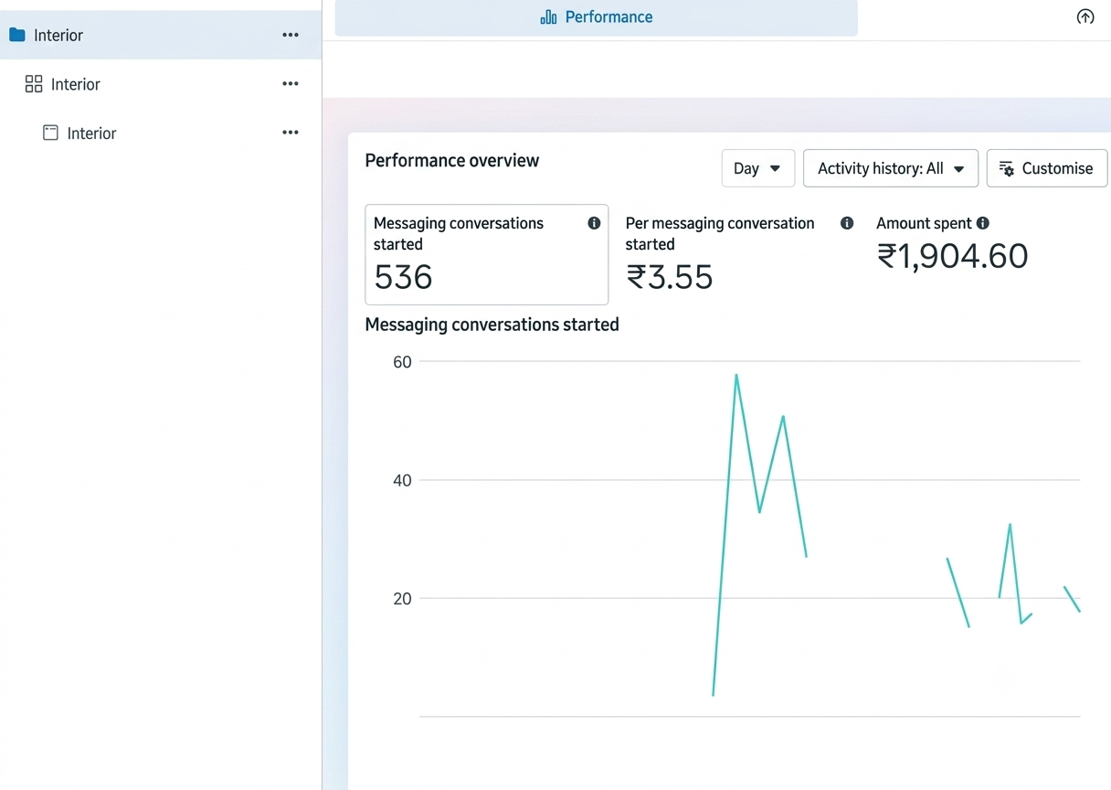Screen dimensions: 1111x790
Task: Click the 20 label on the chart axis
Action: click(402, 599)
